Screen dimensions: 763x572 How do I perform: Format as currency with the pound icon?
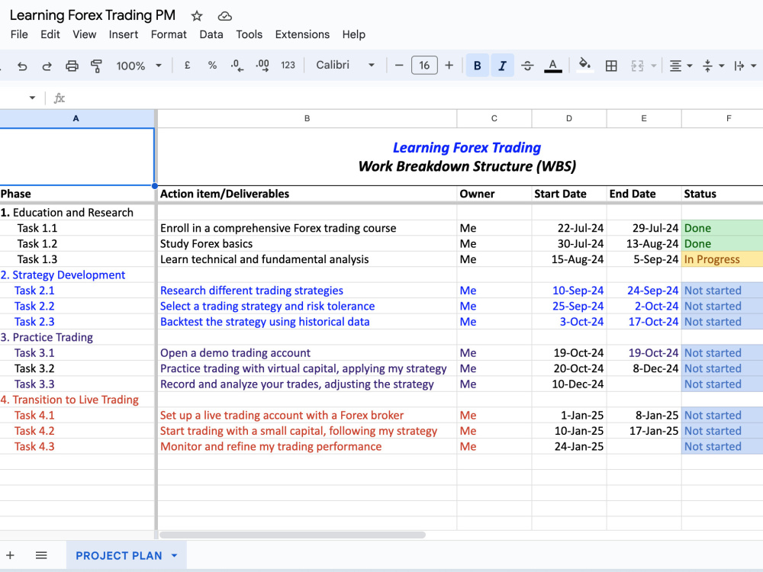[x=187, y=65]
